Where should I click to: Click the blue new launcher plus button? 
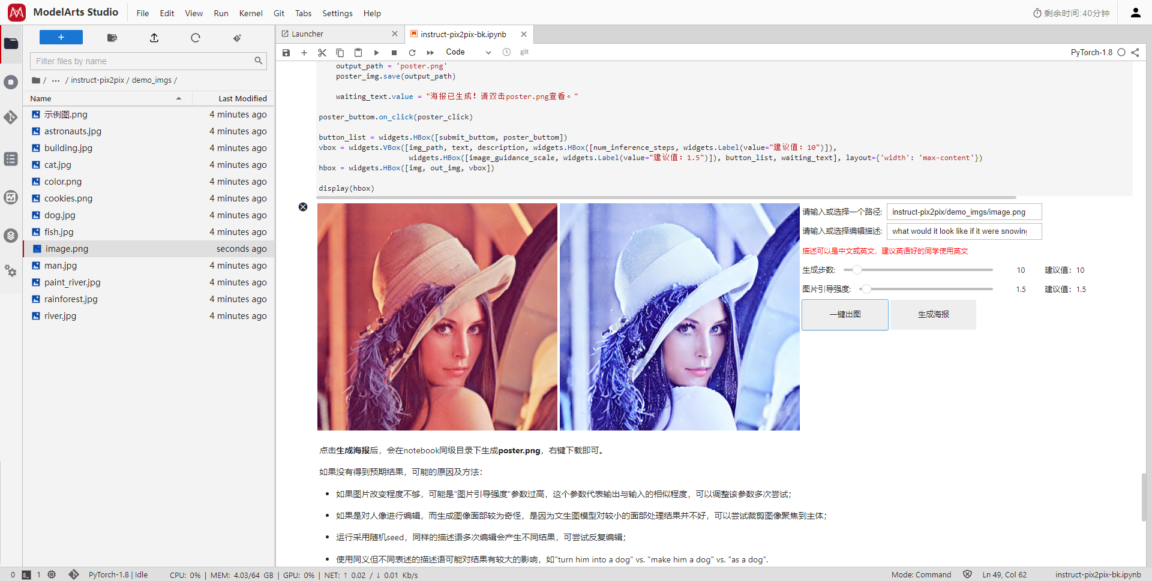[x=61, y=37]
